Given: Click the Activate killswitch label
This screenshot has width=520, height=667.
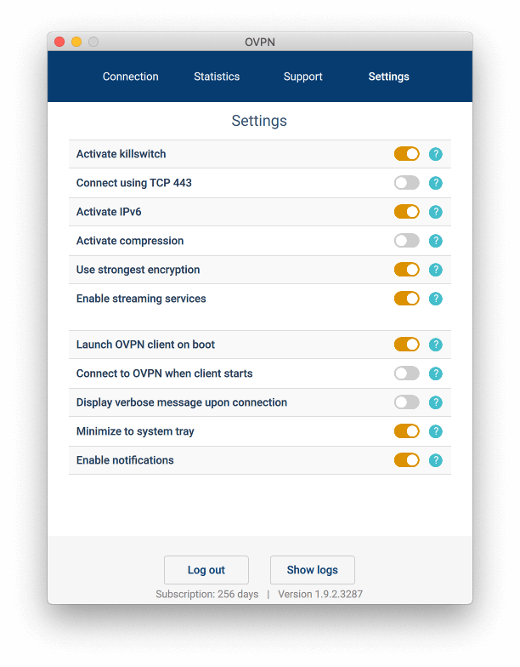Looking at the screenshot, I should 121,154.
